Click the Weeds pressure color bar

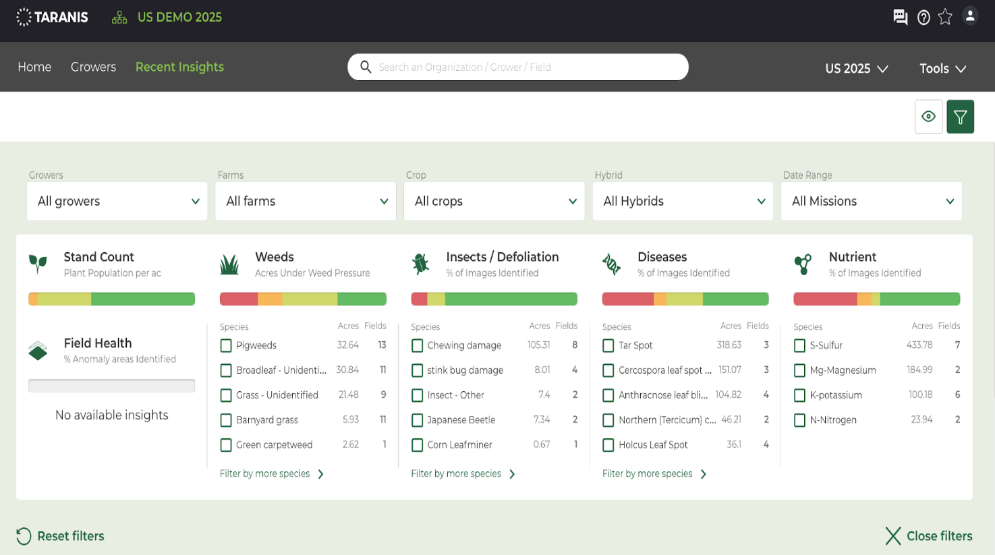point(303,299)
